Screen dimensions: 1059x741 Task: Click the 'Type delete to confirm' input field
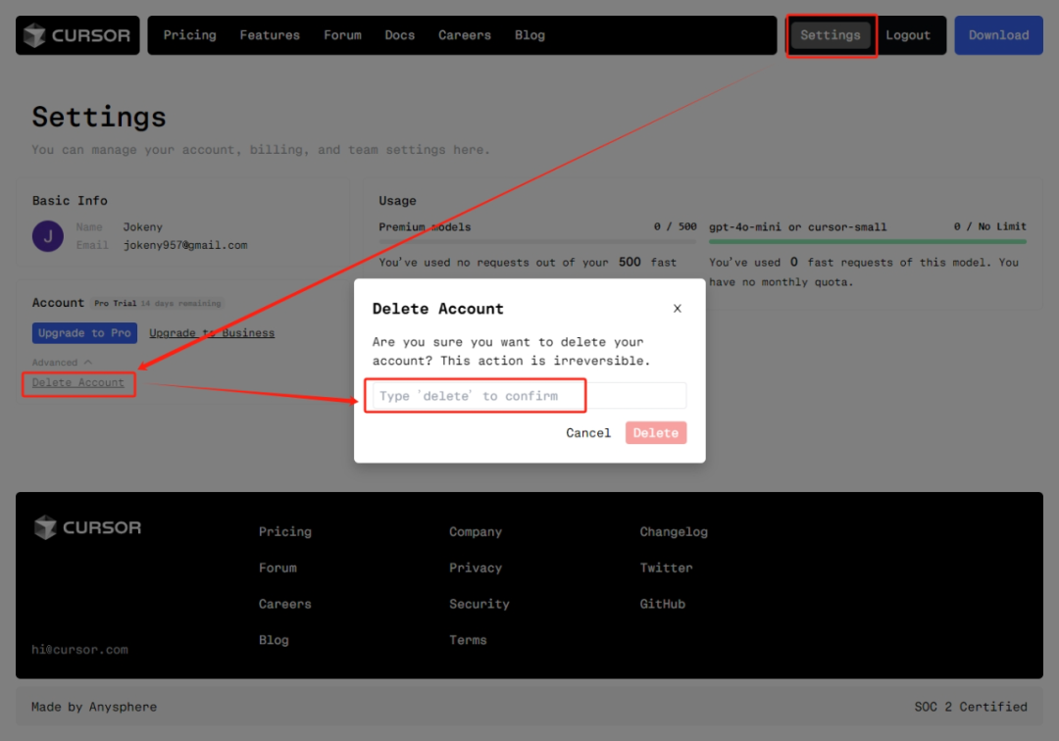[529, 395]
